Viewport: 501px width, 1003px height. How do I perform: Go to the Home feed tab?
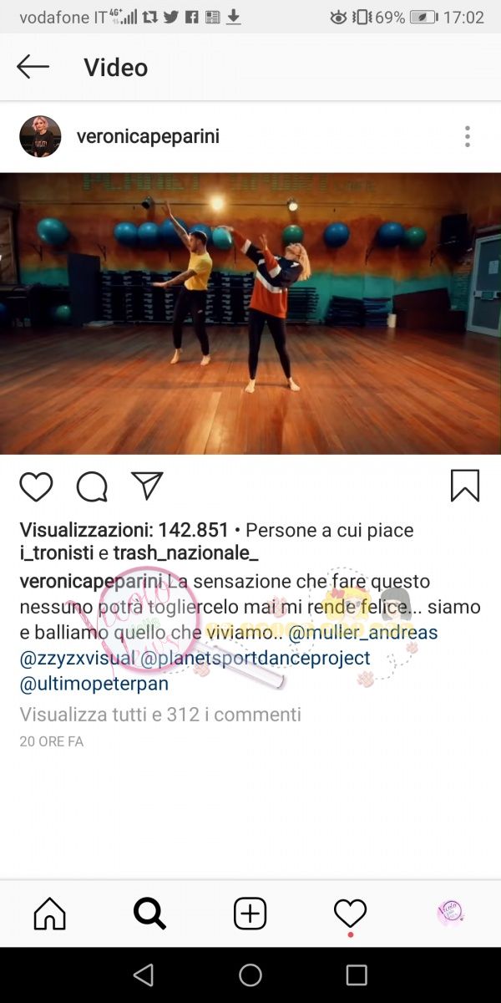pyautogui.click(x=50, y=914)
